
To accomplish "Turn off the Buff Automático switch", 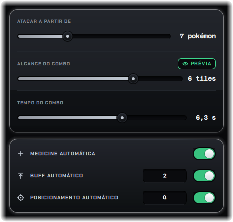I will click(204, 176).
